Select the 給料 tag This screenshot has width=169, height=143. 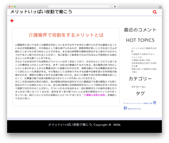(136, 109)
